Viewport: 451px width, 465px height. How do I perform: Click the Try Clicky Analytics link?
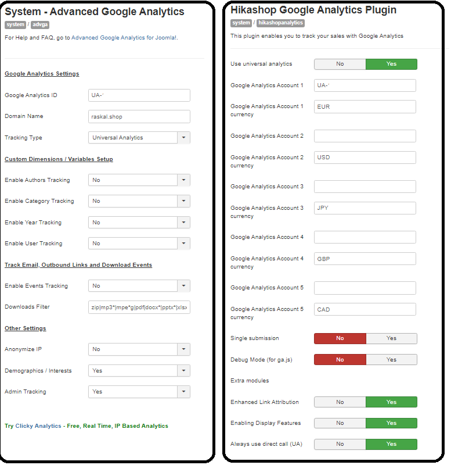coord(86,426)
